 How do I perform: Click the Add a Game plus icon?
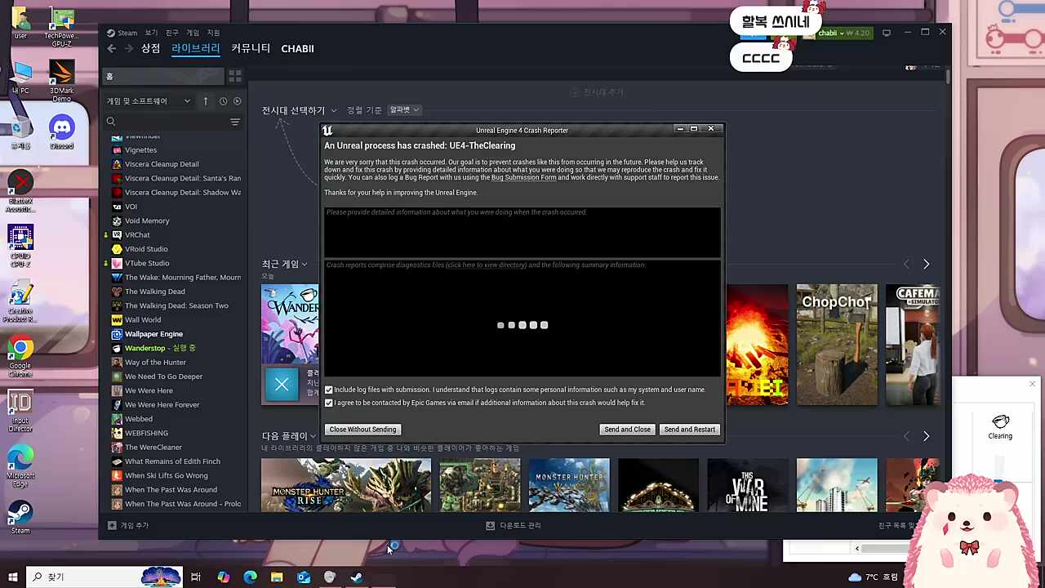pyautogui.click(x=112, y=525)
